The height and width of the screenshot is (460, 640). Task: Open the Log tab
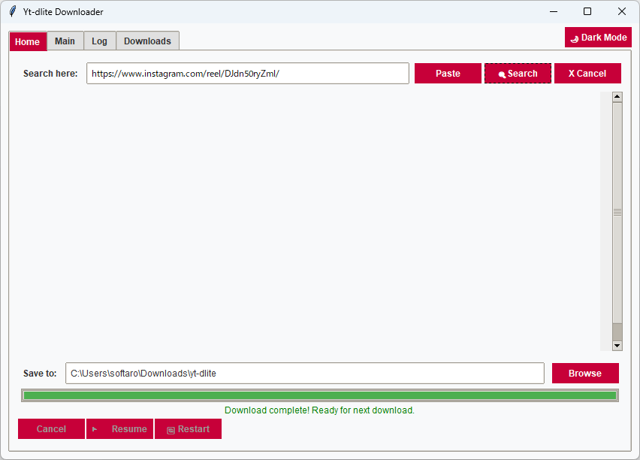[100, 41]
